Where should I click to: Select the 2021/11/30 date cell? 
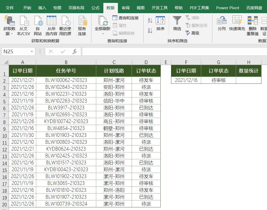click(x=22, y=135)
